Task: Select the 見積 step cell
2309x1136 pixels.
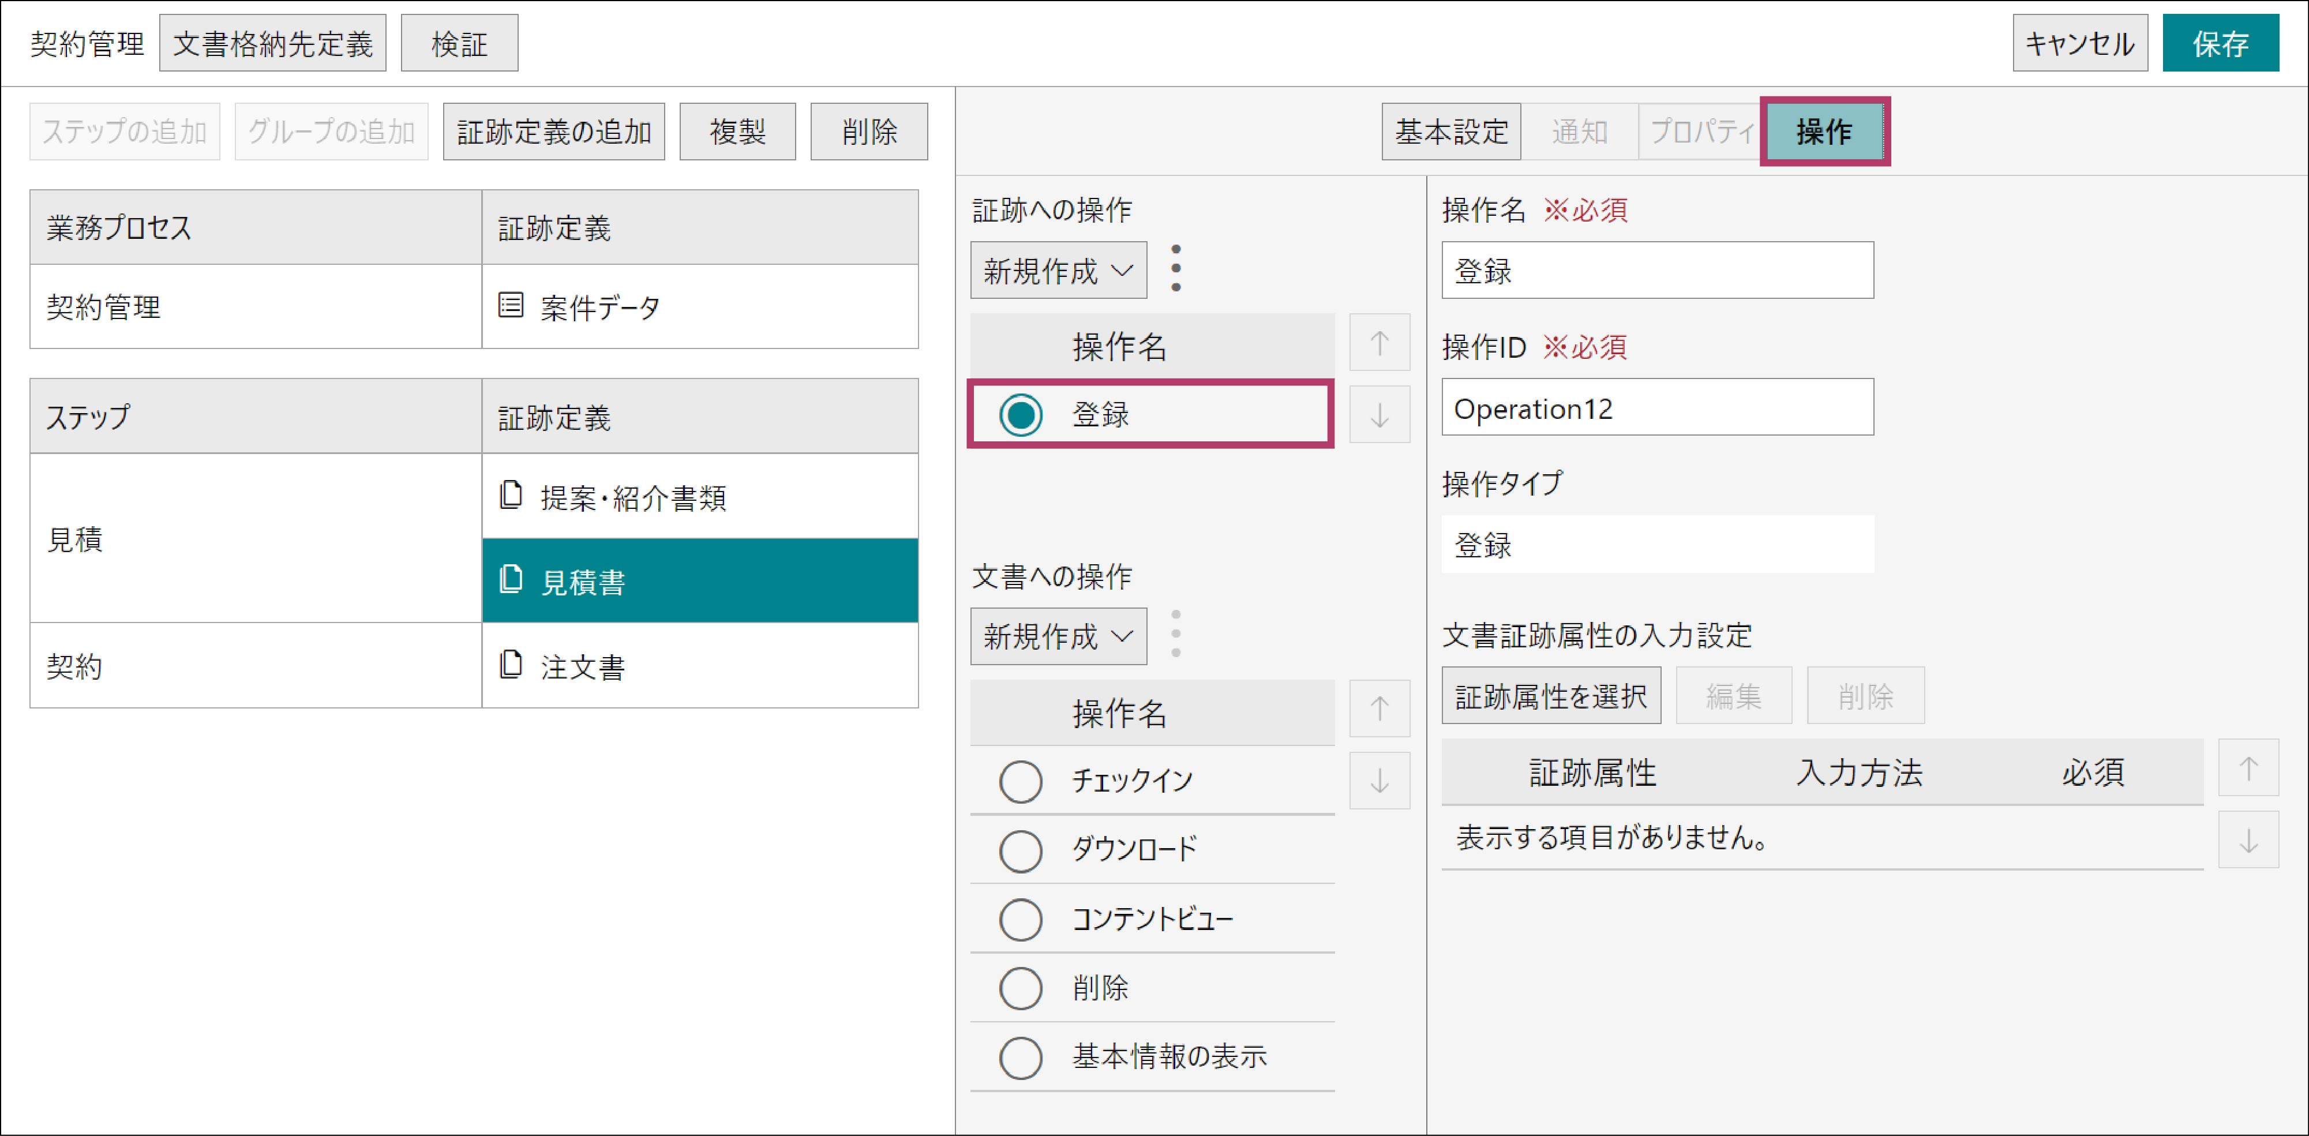Action: pyautogui.click(x=256, y=538)
